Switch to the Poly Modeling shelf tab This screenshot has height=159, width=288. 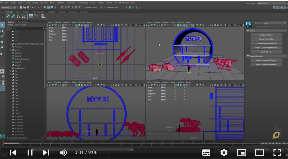[x=38, y=12]
